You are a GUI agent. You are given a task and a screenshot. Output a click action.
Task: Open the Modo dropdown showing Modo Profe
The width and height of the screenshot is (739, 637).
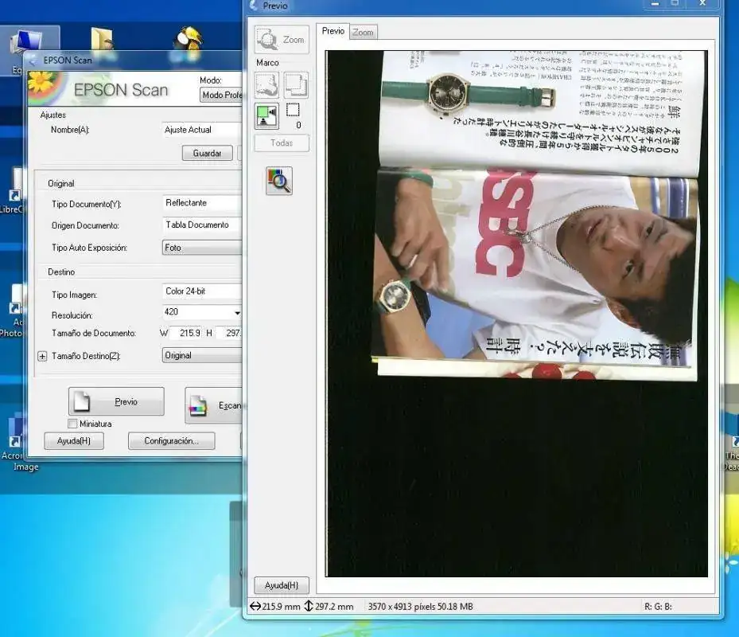click(x=221, y=95)
